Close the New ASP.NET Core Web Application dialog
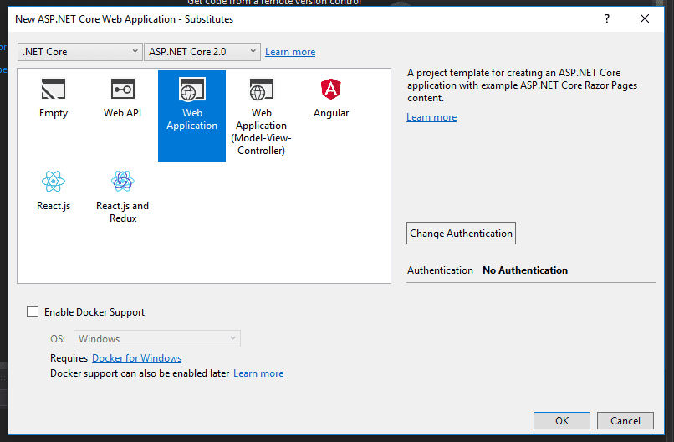 pos(645,18)
